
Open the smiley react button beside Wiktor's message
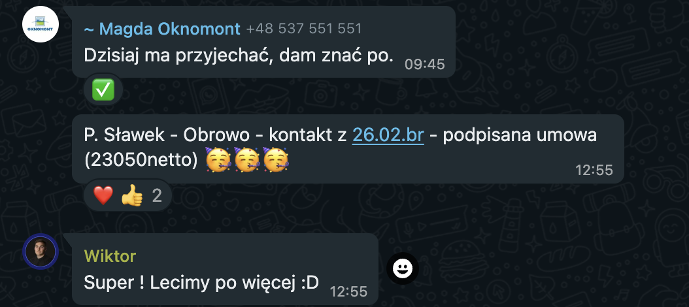403,268
